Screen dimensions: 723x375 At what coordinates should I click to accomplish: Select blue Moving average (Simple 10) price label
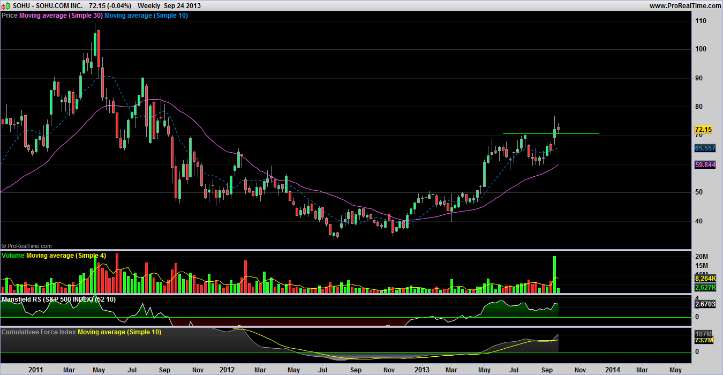point(146,16)
